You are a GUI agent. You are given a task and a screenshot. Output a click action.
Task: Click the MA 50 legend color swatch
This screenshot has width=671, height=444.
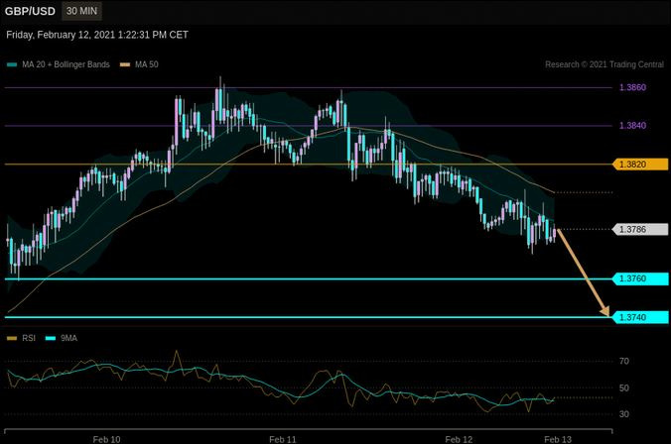[124, 65]
